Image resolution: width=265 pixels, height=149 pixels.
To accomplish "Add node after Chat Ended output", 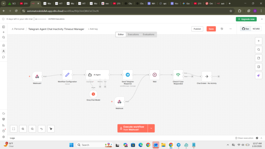I will pyautogui.click(x=219, y=77).
